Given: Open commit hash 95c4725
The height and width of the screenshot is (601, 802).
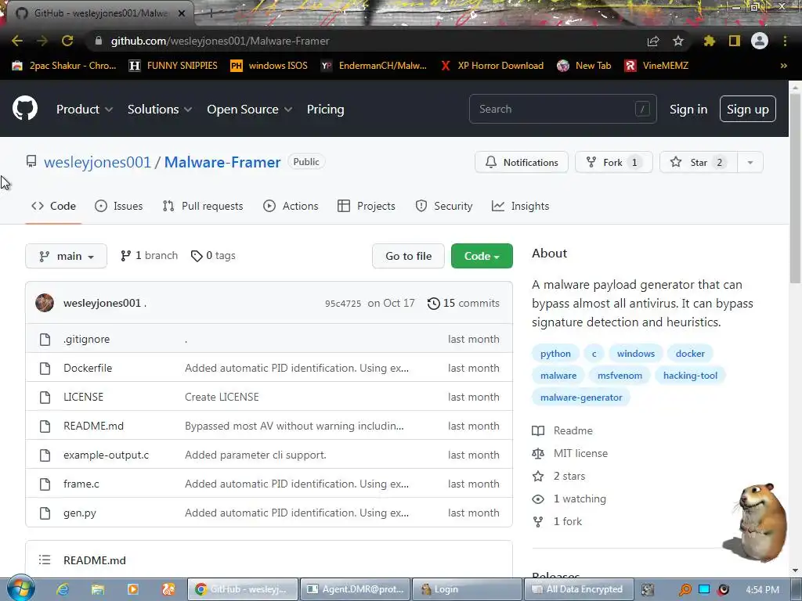Looking at the screenshot, I should (343, 304).
